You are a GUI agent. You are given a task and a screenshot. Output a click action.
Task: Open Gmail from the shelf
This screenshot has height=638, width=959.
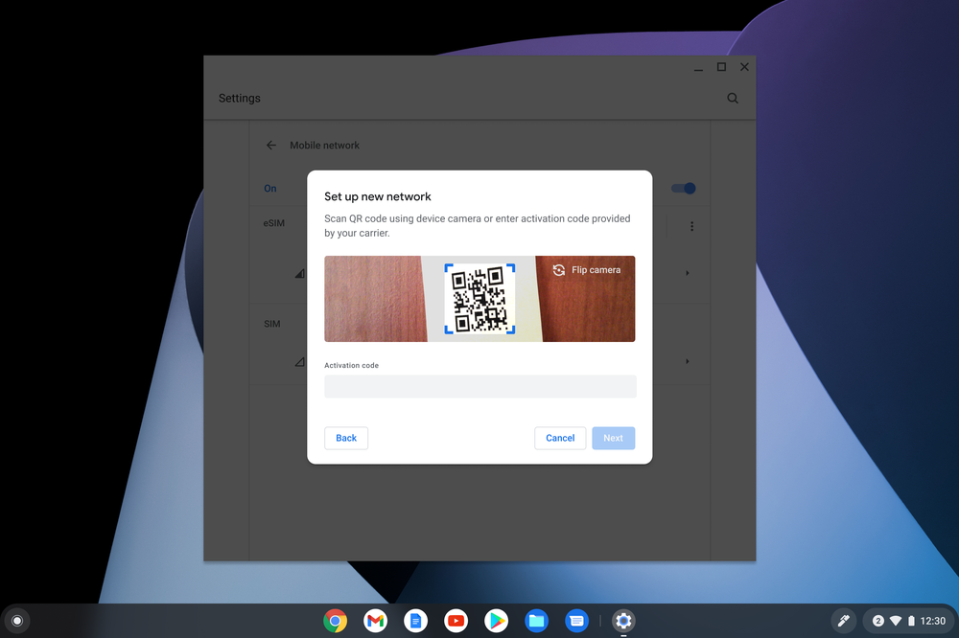tap(375, 621)
